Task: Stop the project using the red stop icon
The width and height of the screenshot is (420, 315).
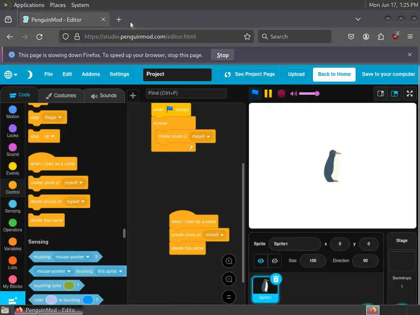Action: [x=281, y=94]
